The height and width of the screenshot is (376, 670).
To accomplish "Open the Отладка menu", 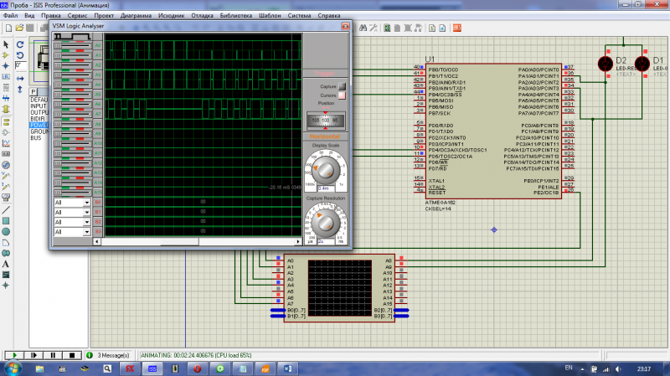I will (203, 15).
